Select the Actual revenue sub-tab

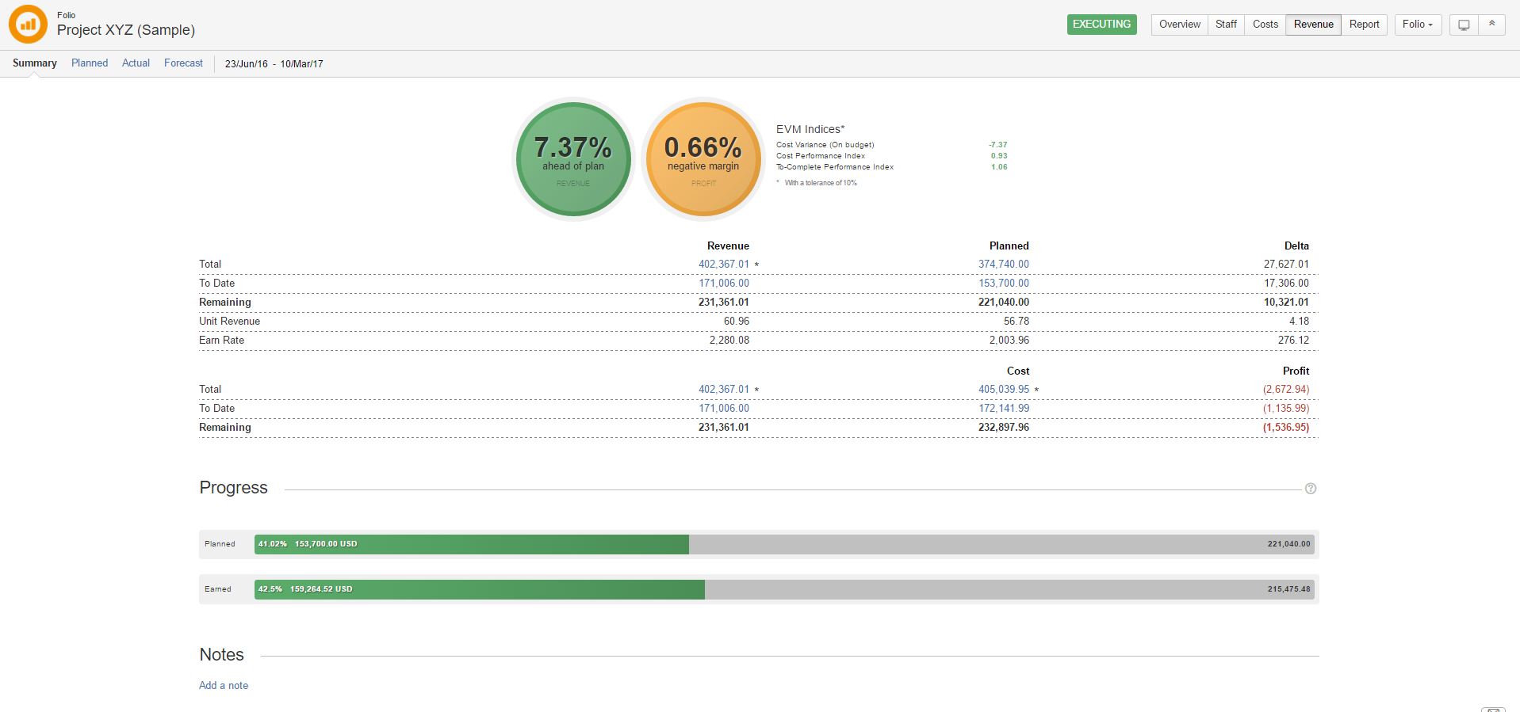[136, 63]
